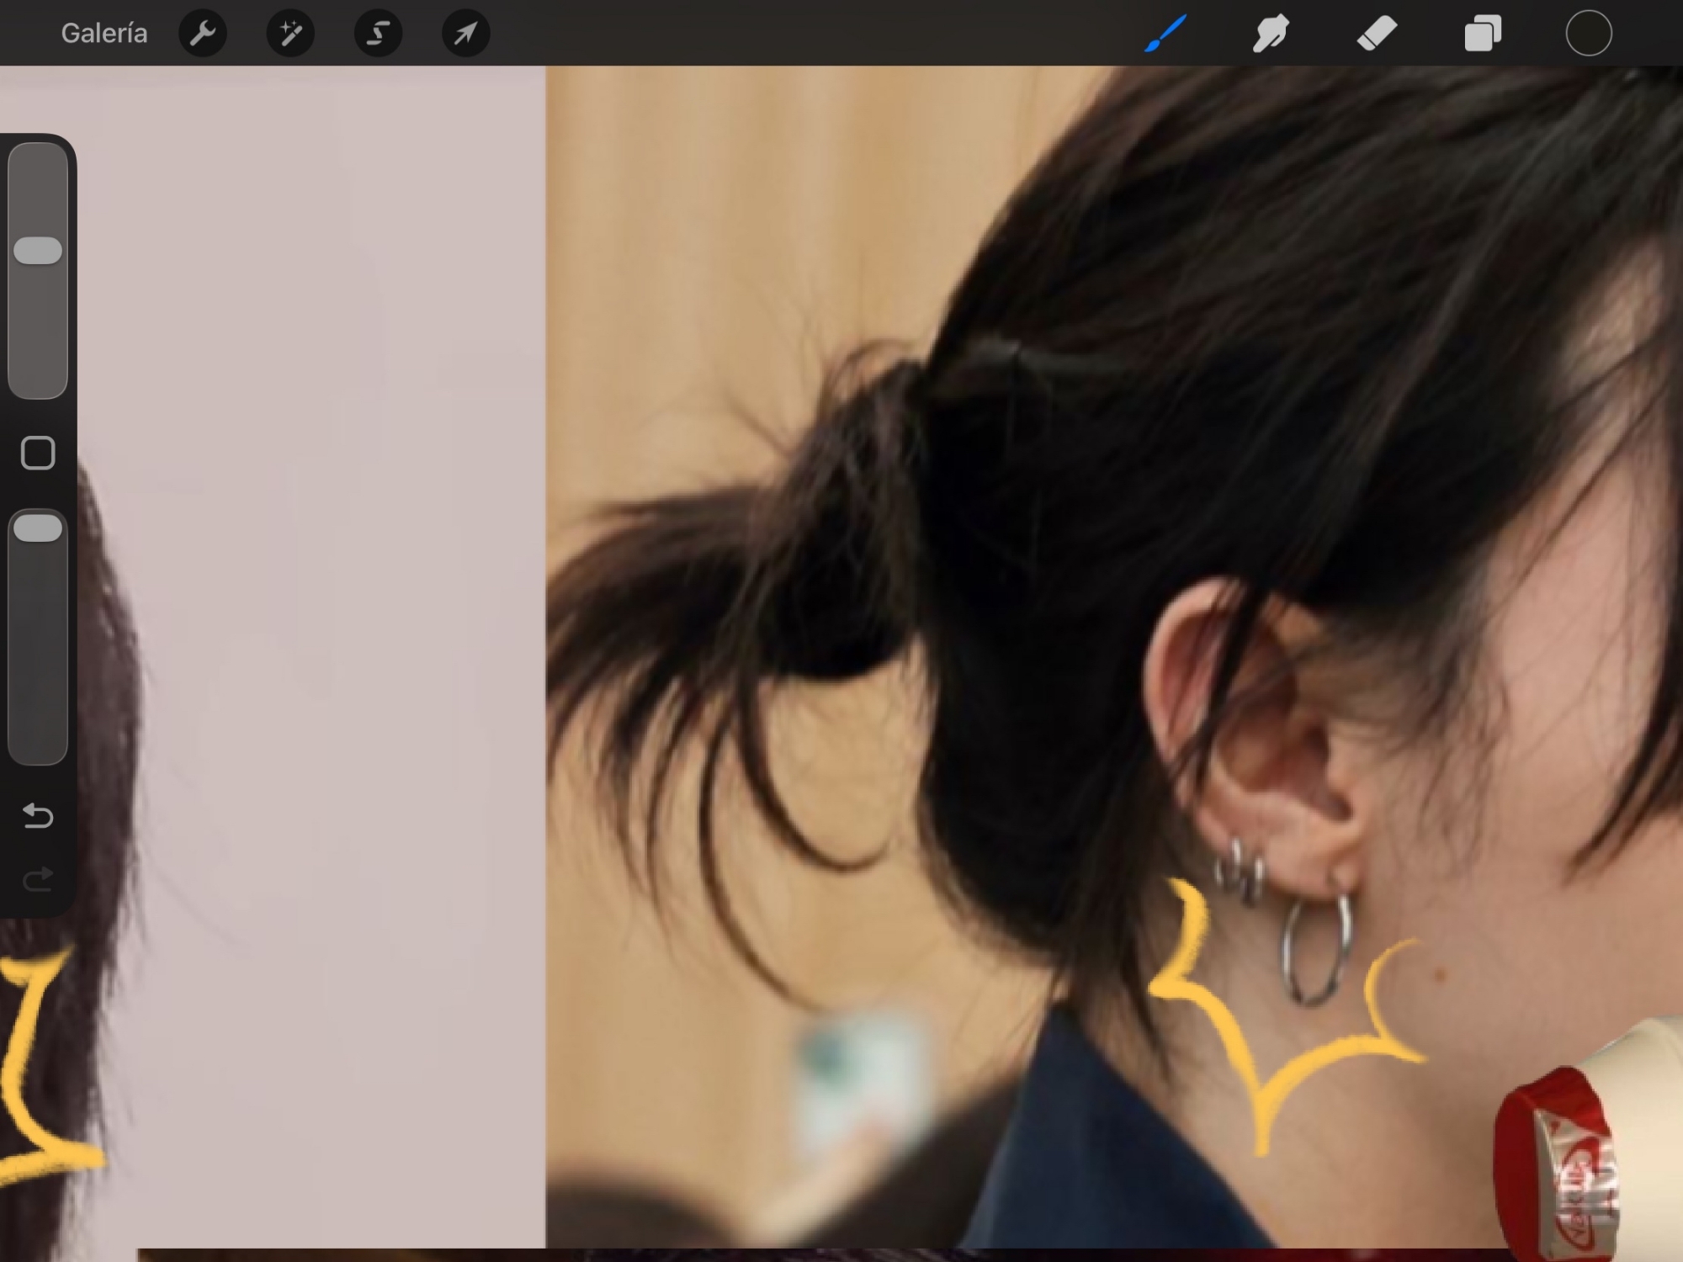Redo with the dimmed forward arrow
This screenshot has height=1262, width=1683.
click(x=38, y=880)
